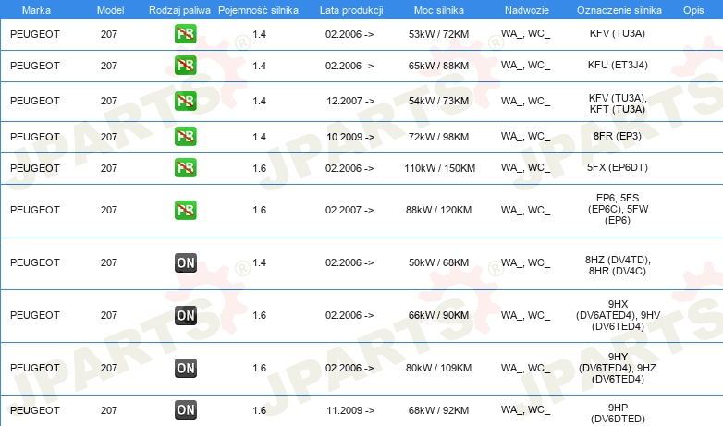
Task: Click capacity 1.4 in the 50kW / 68KM row
Action: (x=259, y=262)
